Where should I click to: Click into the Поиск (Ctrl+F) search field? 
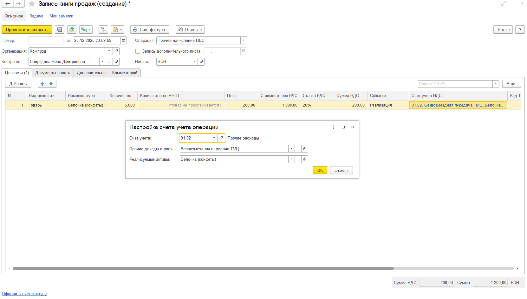(x=455, y=84)
